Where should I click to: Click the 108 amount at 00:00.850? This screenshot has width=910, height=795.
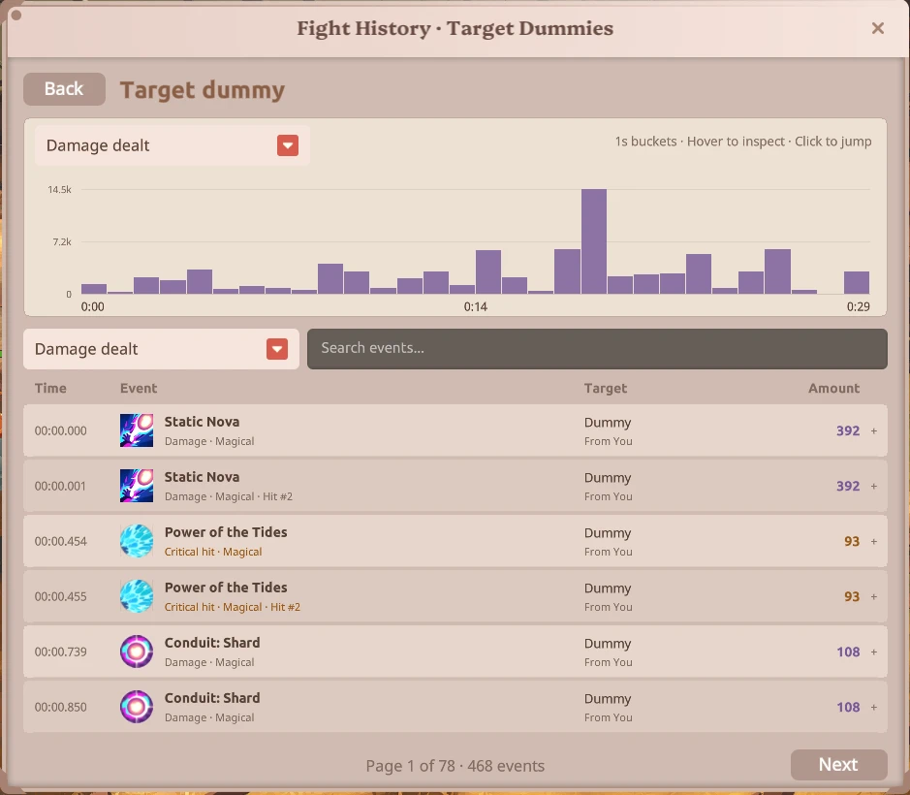click(x=848, y=707)
